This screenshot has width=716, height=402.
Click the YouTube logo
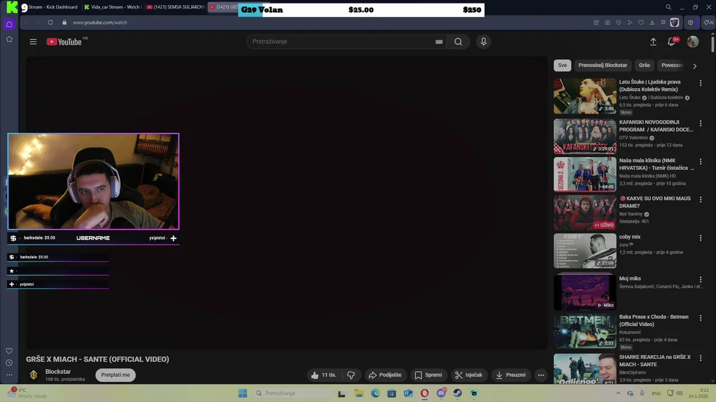(64, 41)
